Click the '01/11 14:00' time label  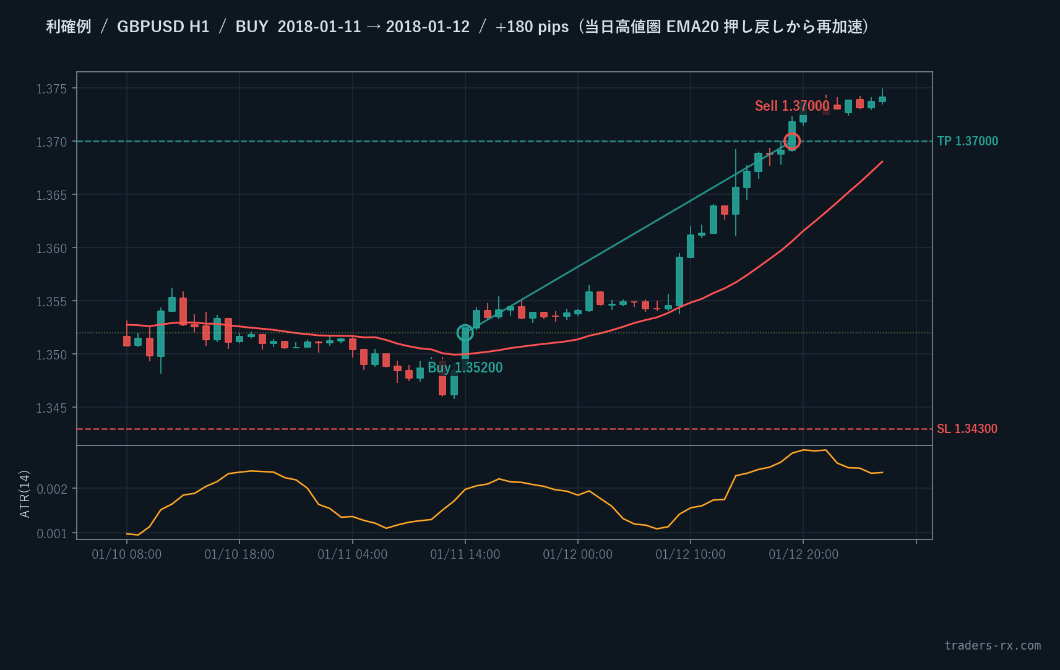[x=465, y=554]
